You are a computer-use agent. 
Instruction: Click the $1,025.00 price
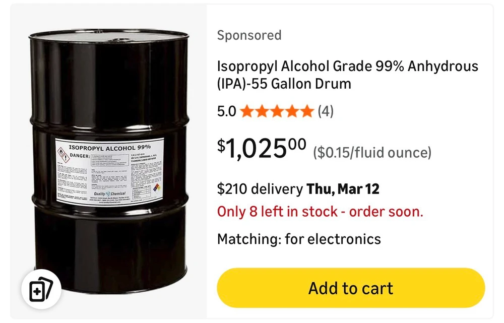click(262, 149)
